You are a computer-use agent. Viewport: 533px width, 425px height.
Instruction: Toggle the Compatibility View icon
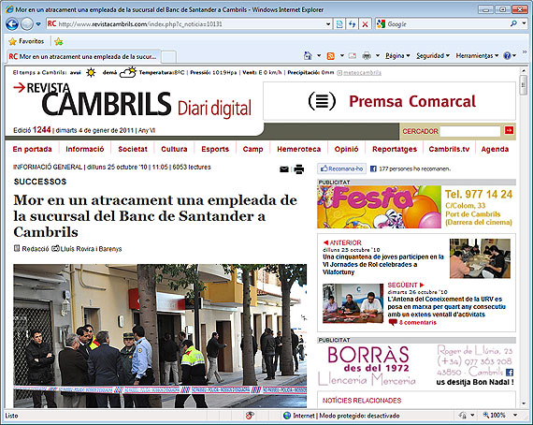coord(339,24)
